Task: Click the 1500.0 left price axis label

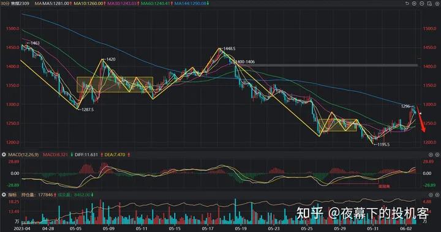Action: (x=13, y=29)
